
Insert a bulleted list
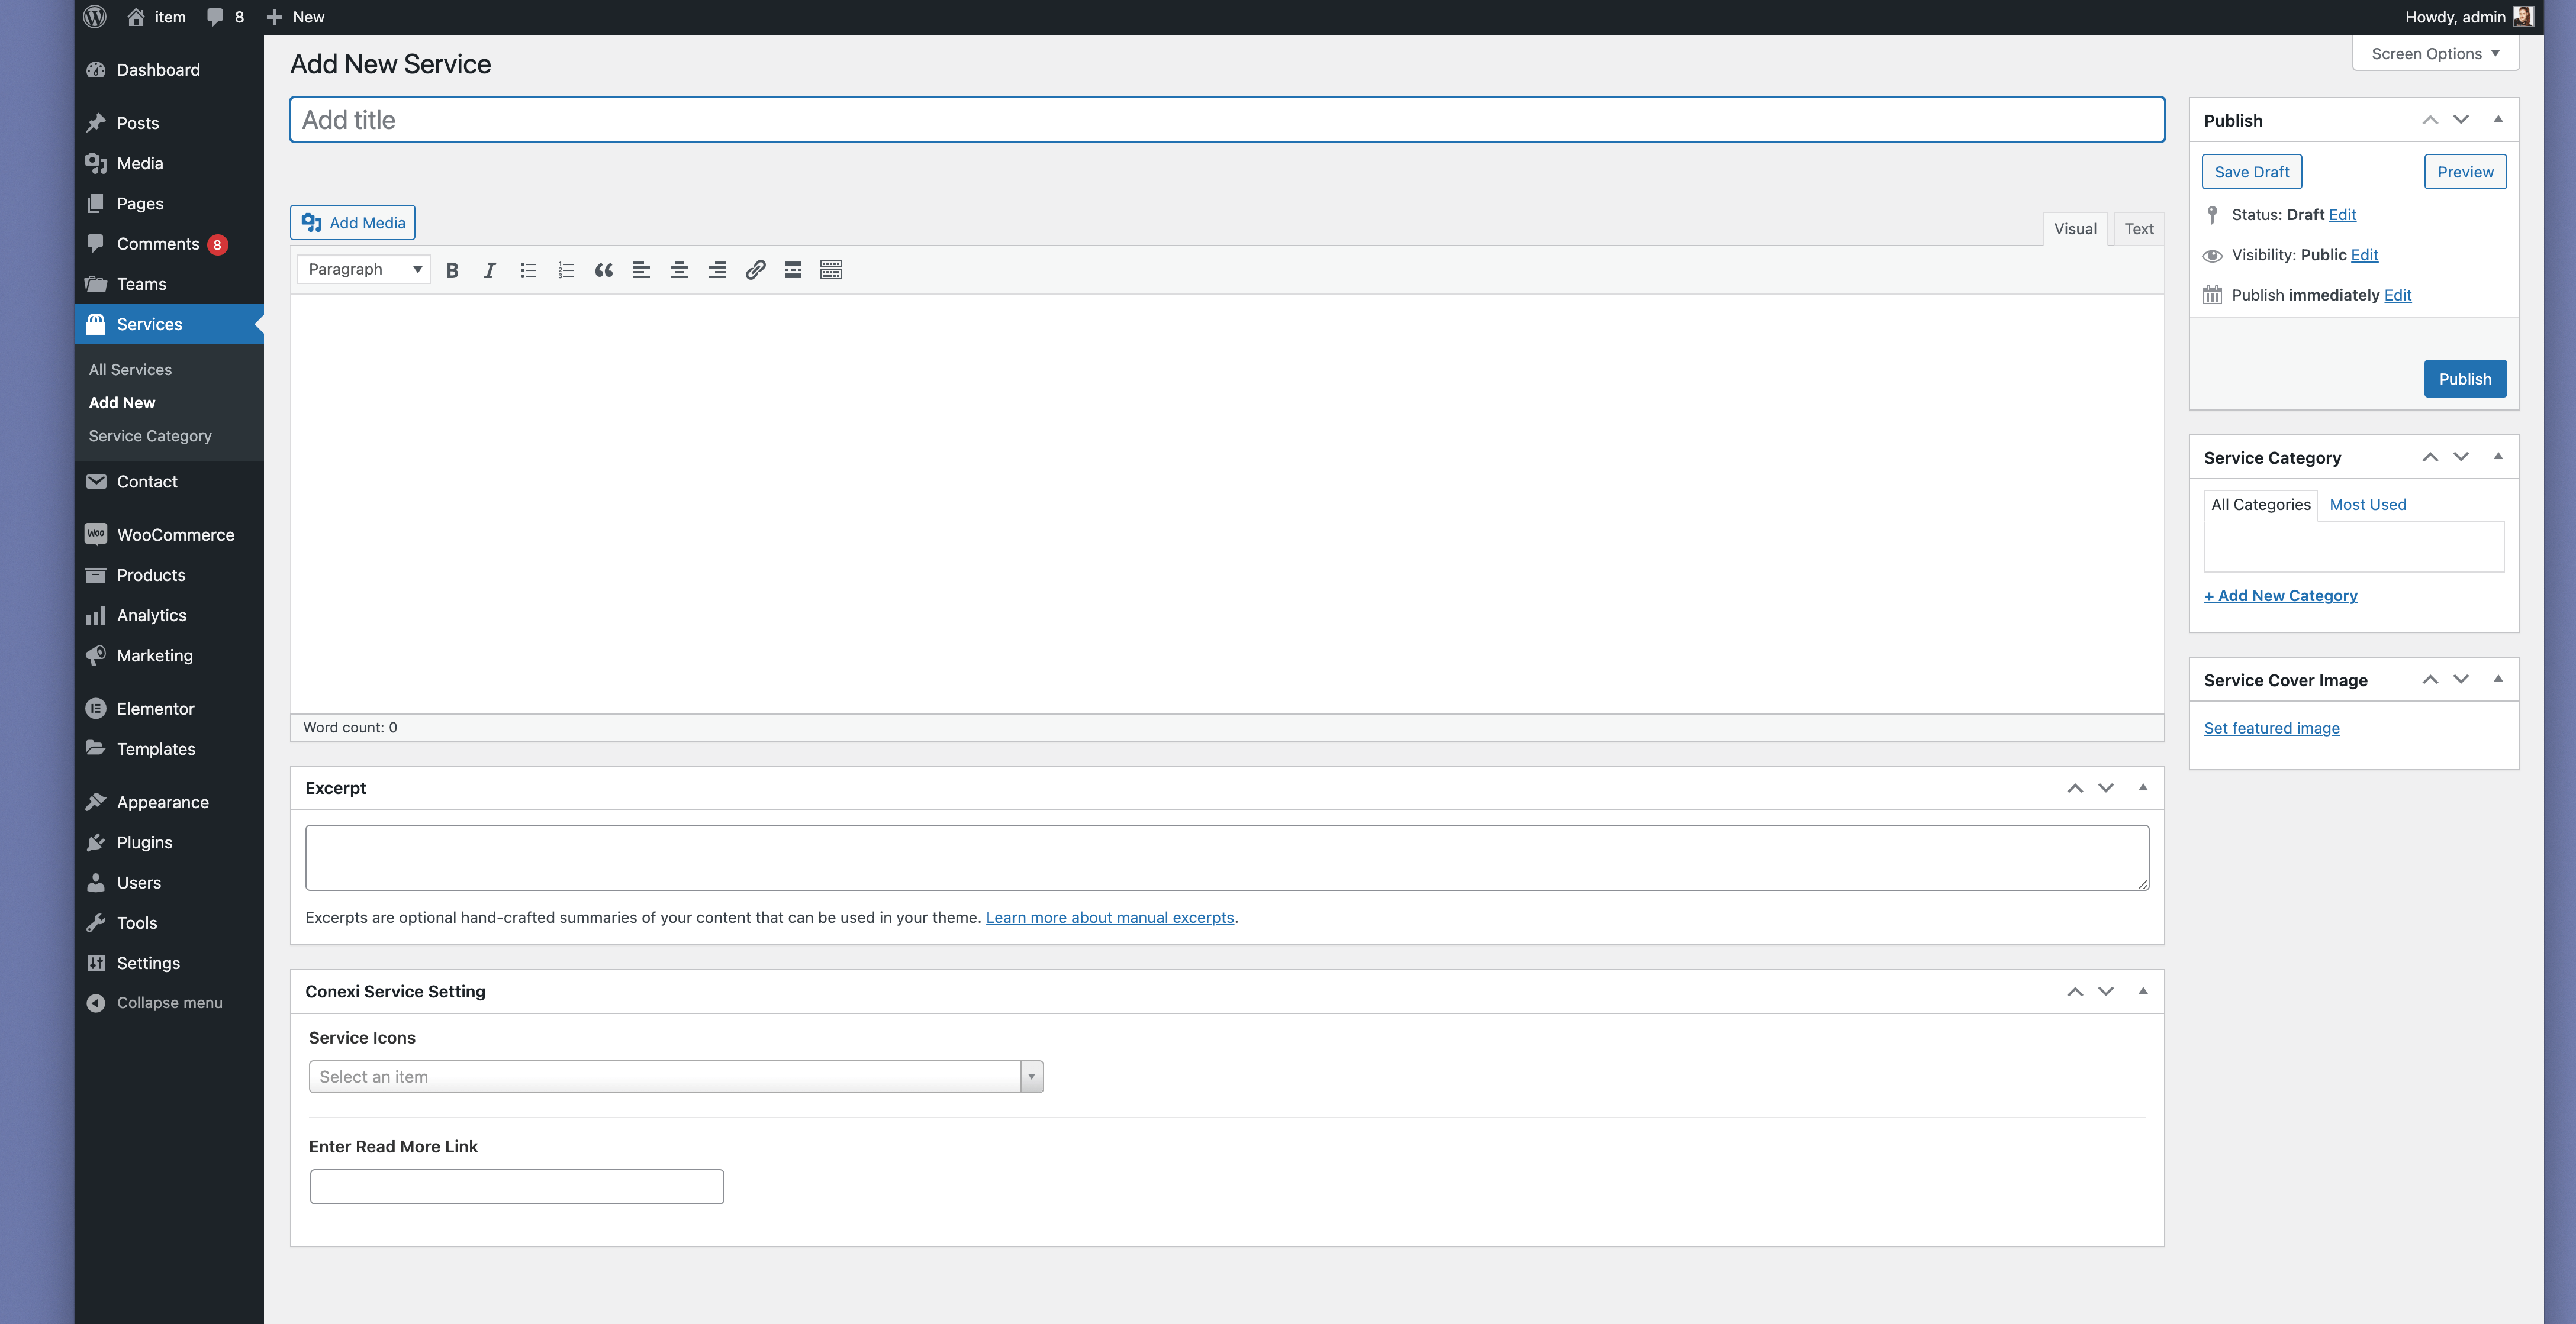coord(528,270)
